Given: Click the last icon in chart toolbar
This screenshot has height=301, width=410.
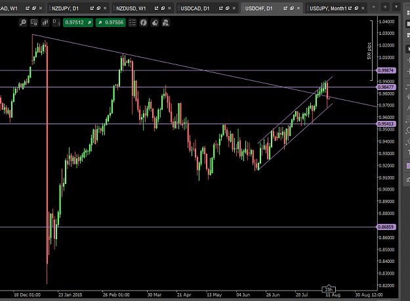Looking at the screenshot, I should coord(165,23).
